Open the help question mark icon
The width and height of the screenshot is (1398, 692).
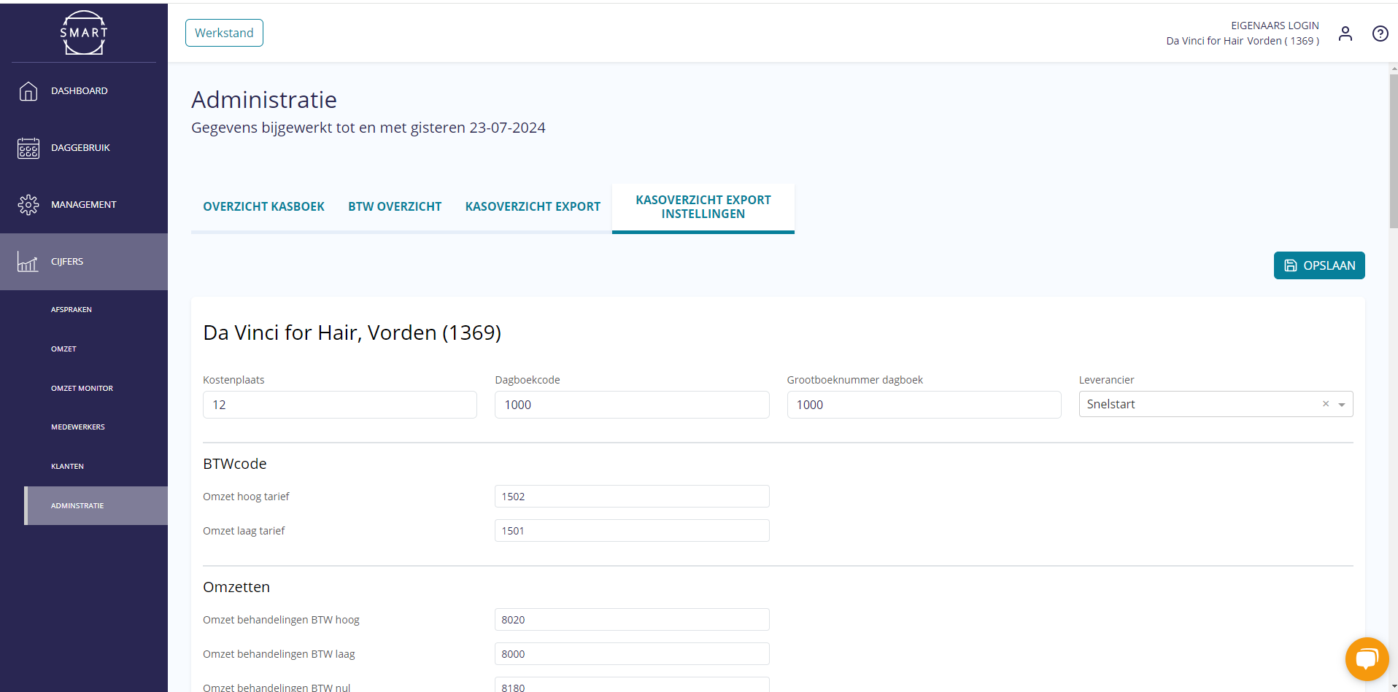click(x=1380, y=34)
